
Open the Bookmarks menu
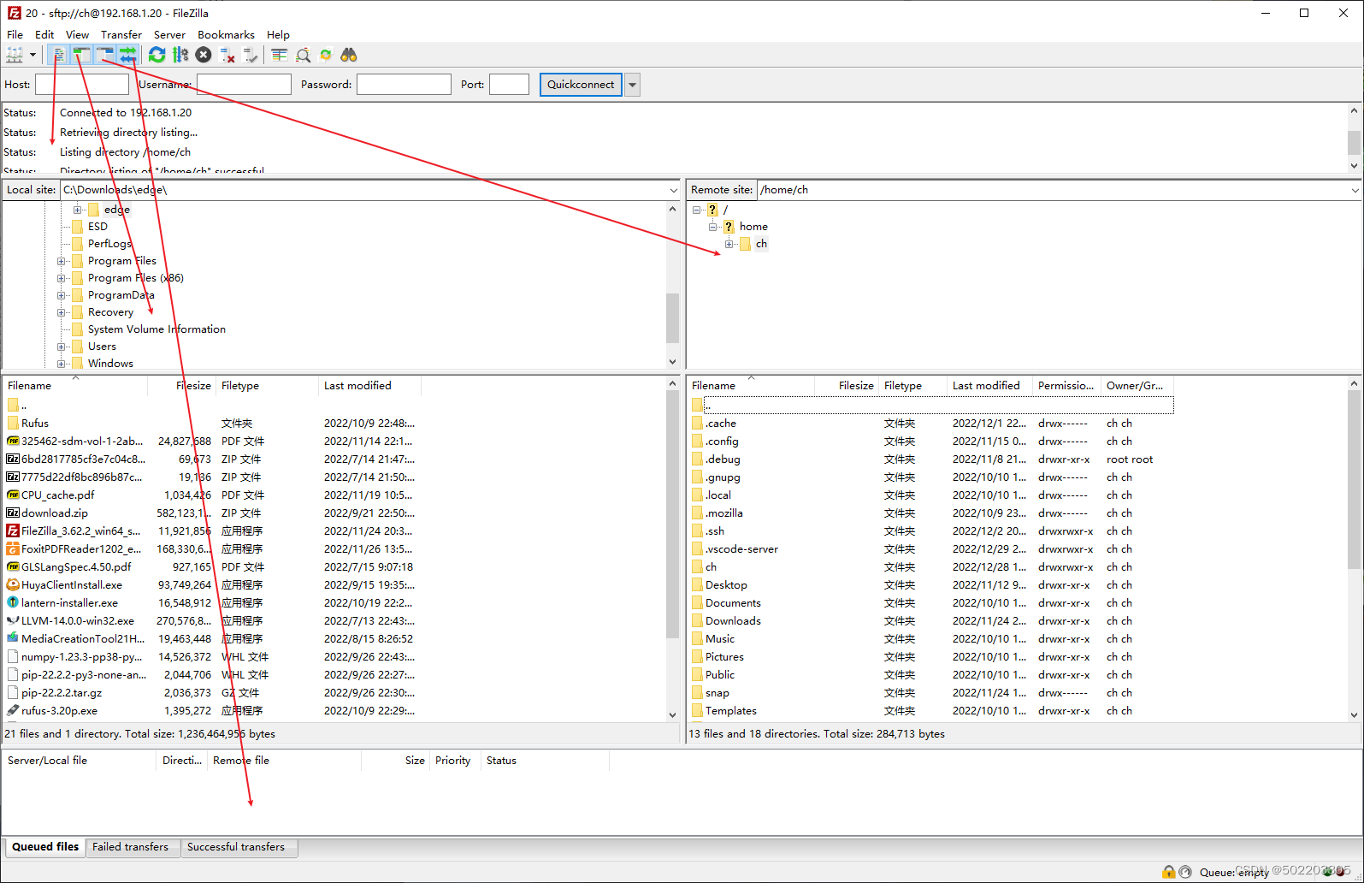226,35
